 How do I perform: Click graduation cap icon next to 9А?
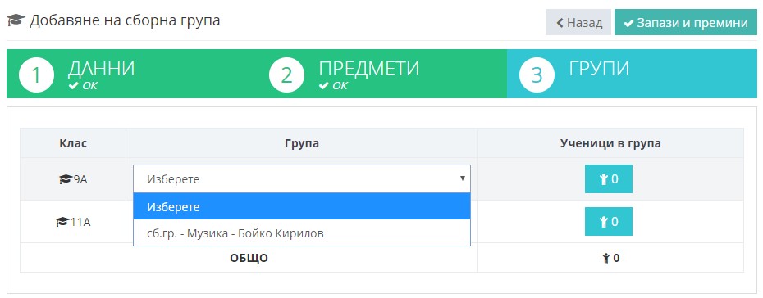click(x=65, y=179)
